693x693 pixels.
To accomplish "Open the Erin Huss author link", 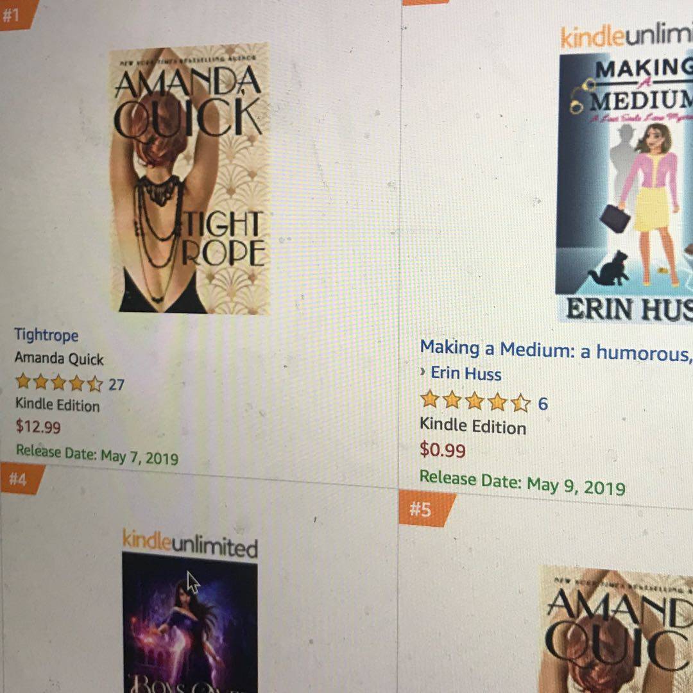I will [x=466, y=373].
